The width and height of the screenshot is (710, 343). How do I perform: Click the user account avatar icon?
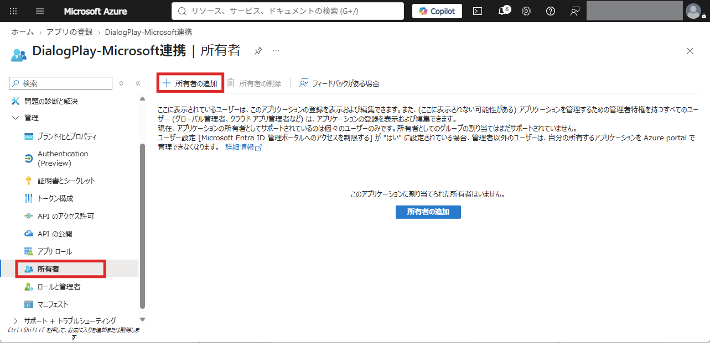(x=693, y=11)
